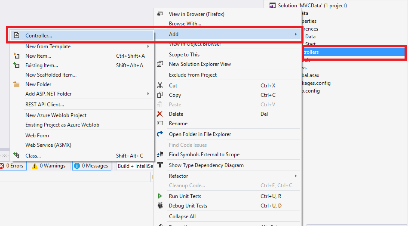This screenshot has width=408, height=226.
Task: Expand the Refactor submenu arrow
Action: tap(295, 176)
